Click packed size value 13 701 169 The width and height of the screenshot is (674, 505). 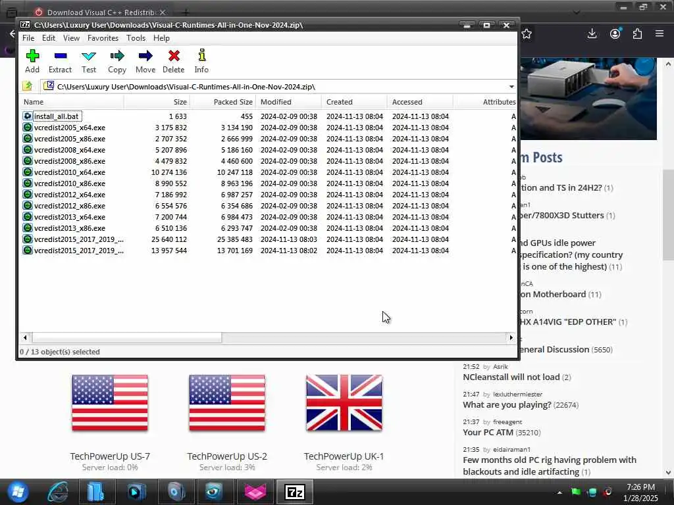(x=235, y=251)
